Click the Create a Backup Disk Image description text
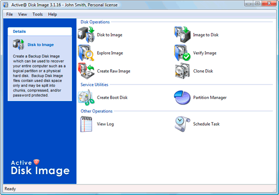Image resolution: width=279 pixels, height=195 pixels. coord(39,76)
